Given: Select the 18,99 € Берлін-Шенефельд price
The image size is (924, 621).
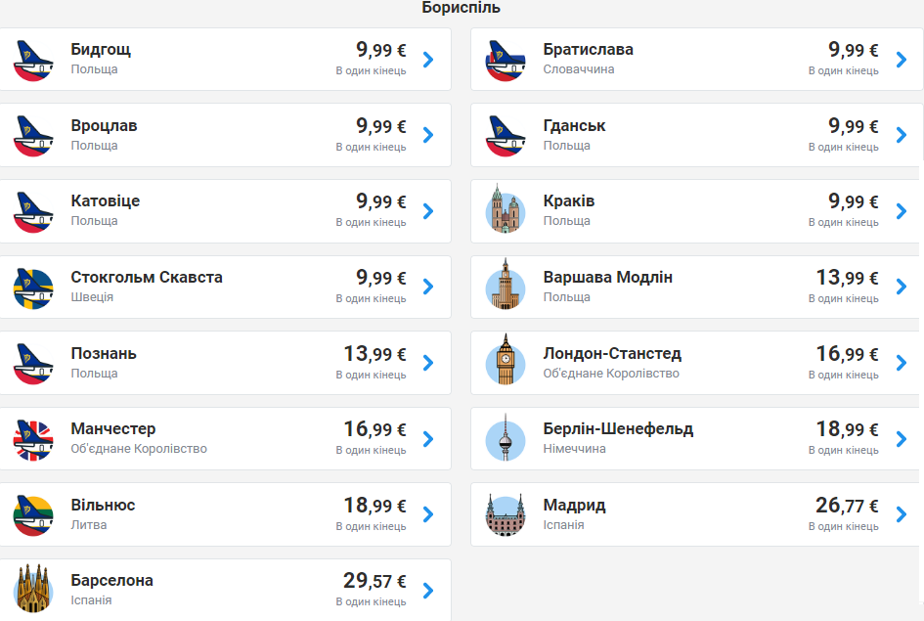Looking at the screenshot, I should 847,429.
